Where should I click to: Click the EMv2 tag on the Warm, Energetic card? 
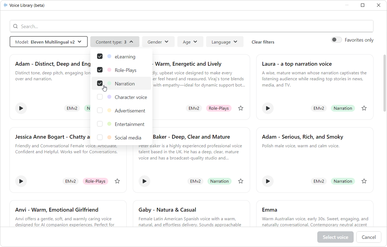[x=194, y=108]
